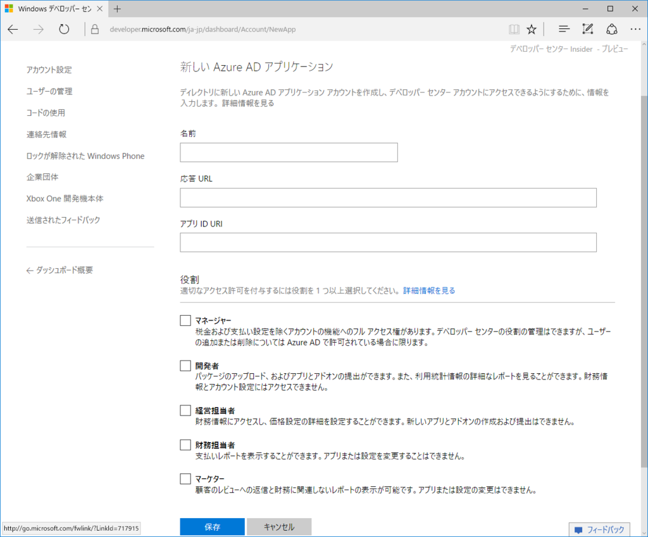Click the Share icon in toolbar
This screenshot has width=648, height=537.
tap(612, 29)
